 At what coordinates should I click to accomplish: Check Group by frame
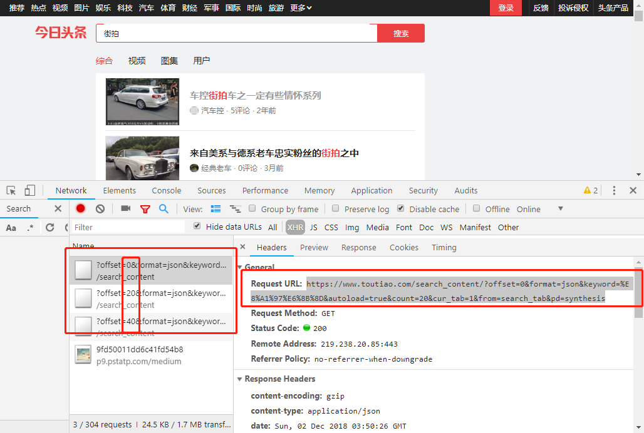point(252,209)
